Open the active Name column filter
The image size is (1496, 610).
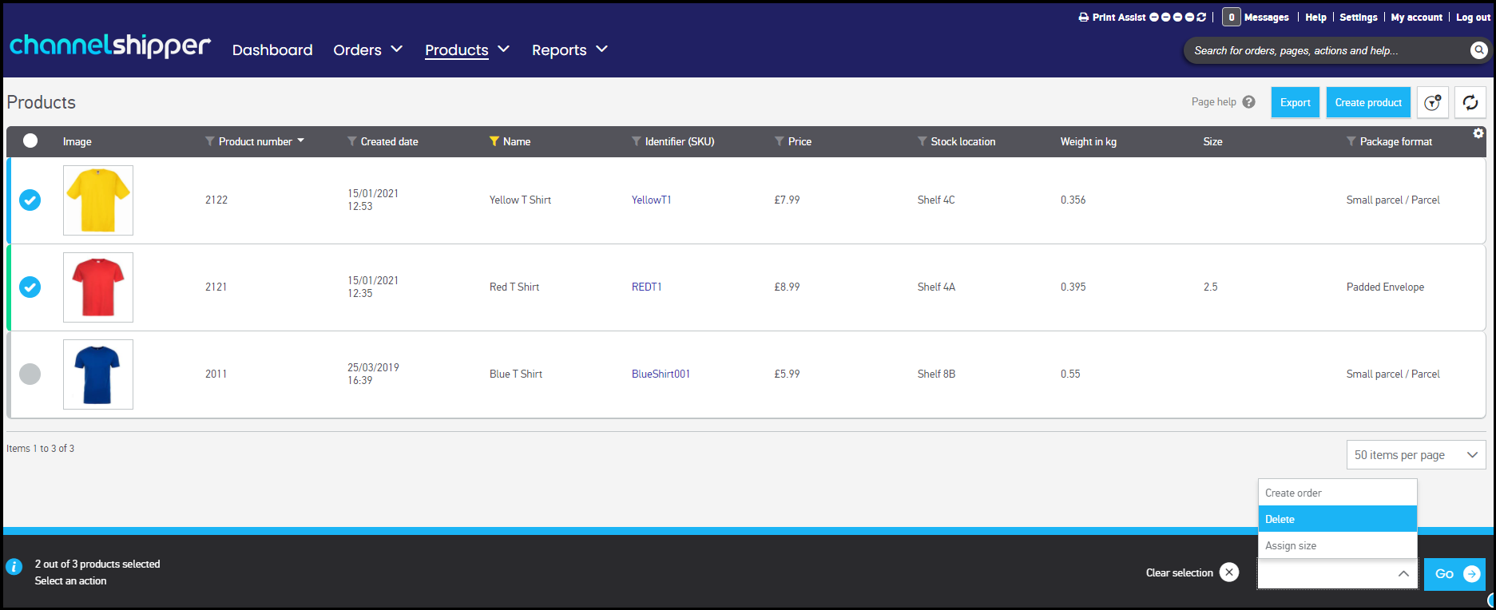494,141
